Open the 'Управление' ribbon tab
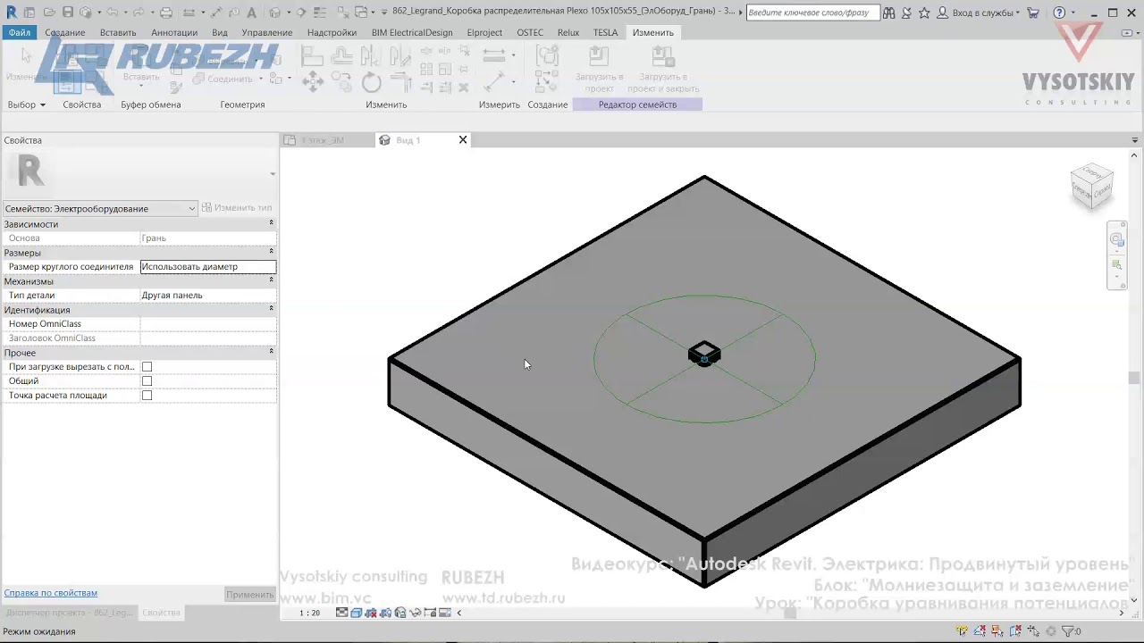 (267, 32)
